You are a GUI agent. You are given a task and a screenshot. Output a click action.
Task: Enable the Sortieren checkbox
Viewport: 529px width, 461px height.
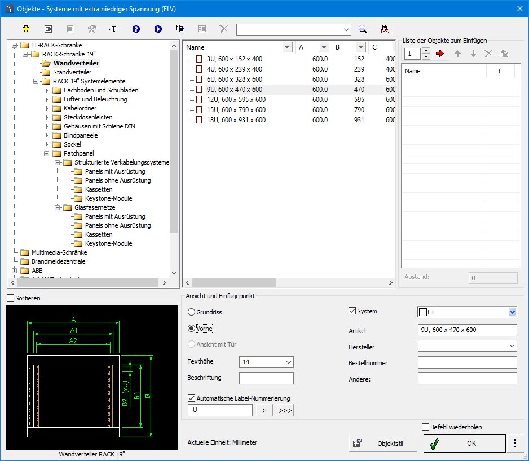[11, 298]
